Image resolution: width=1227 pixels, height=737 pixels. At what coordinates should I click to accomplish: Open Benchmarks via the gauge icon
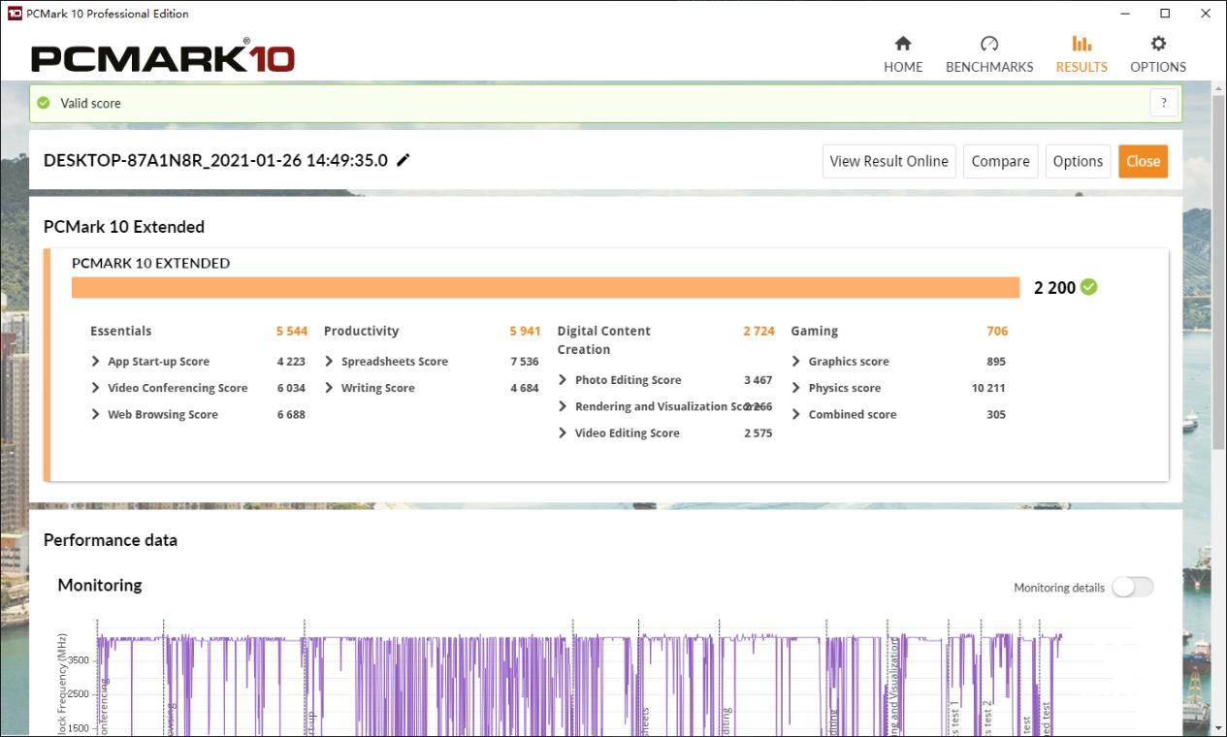pos(989,44)
